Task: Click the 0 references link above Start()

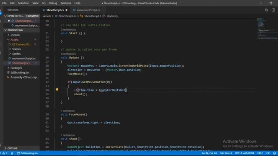Action: (x=68, y=29)
